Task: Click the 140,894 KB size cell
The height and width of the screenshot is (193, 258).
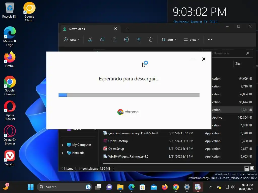Action: click(245, 118)
